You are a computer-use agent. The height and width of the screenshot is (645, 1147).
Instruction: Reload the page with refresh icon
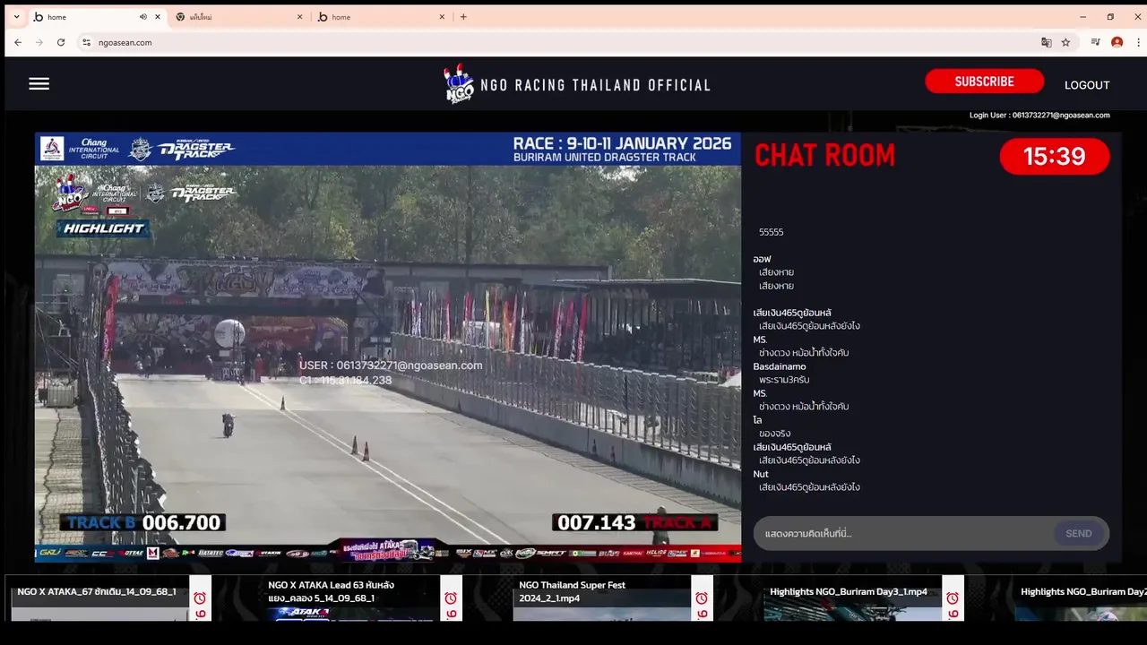[x=61, y=42]
